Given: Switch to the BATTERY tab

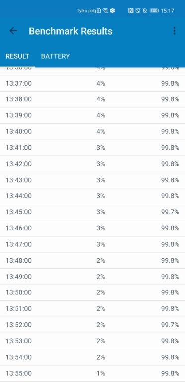Looking at the screenshot, I should 56,56.
